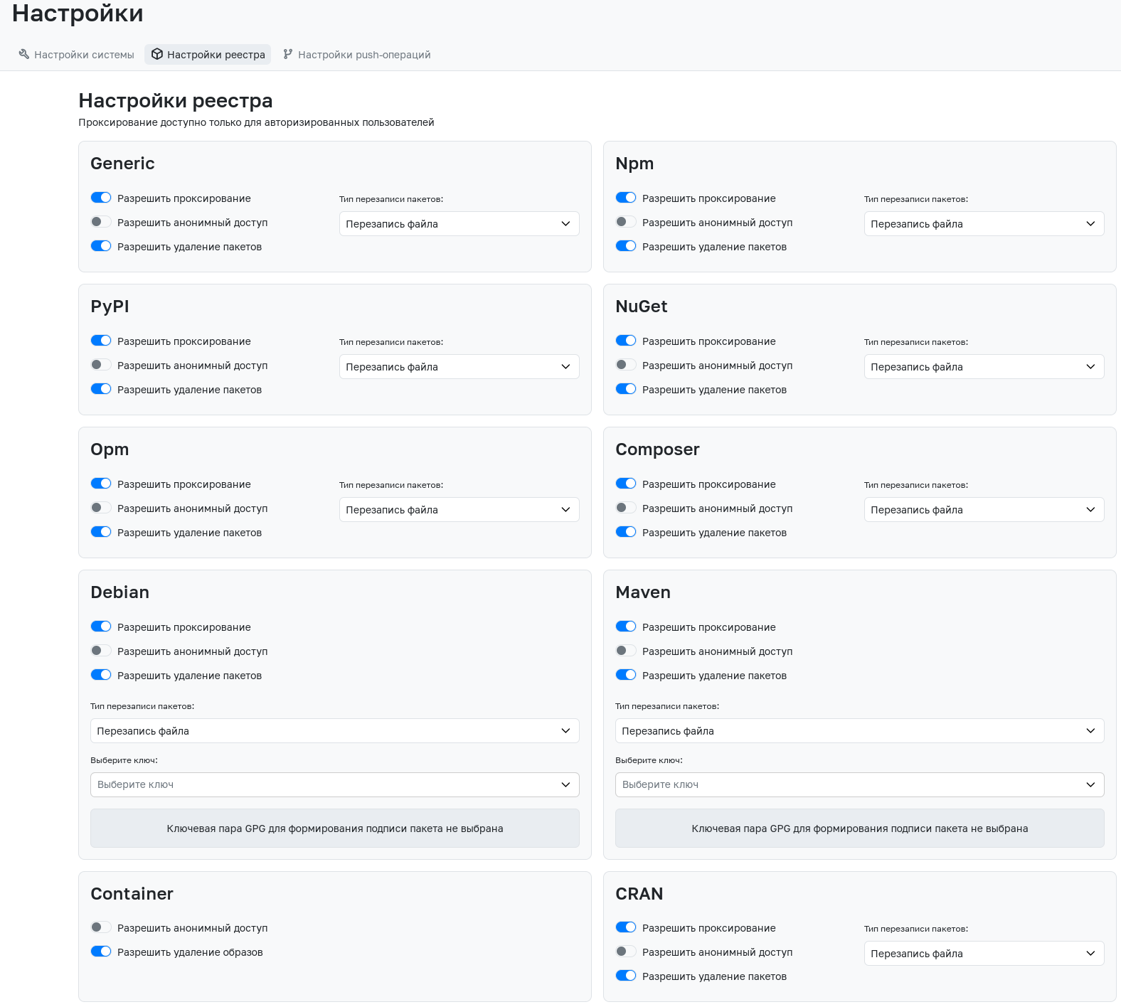1121x1007 pixels.
Task: Click the Debian GPG key pair notice
Action: pyautogui.click(x=335, y=828)
